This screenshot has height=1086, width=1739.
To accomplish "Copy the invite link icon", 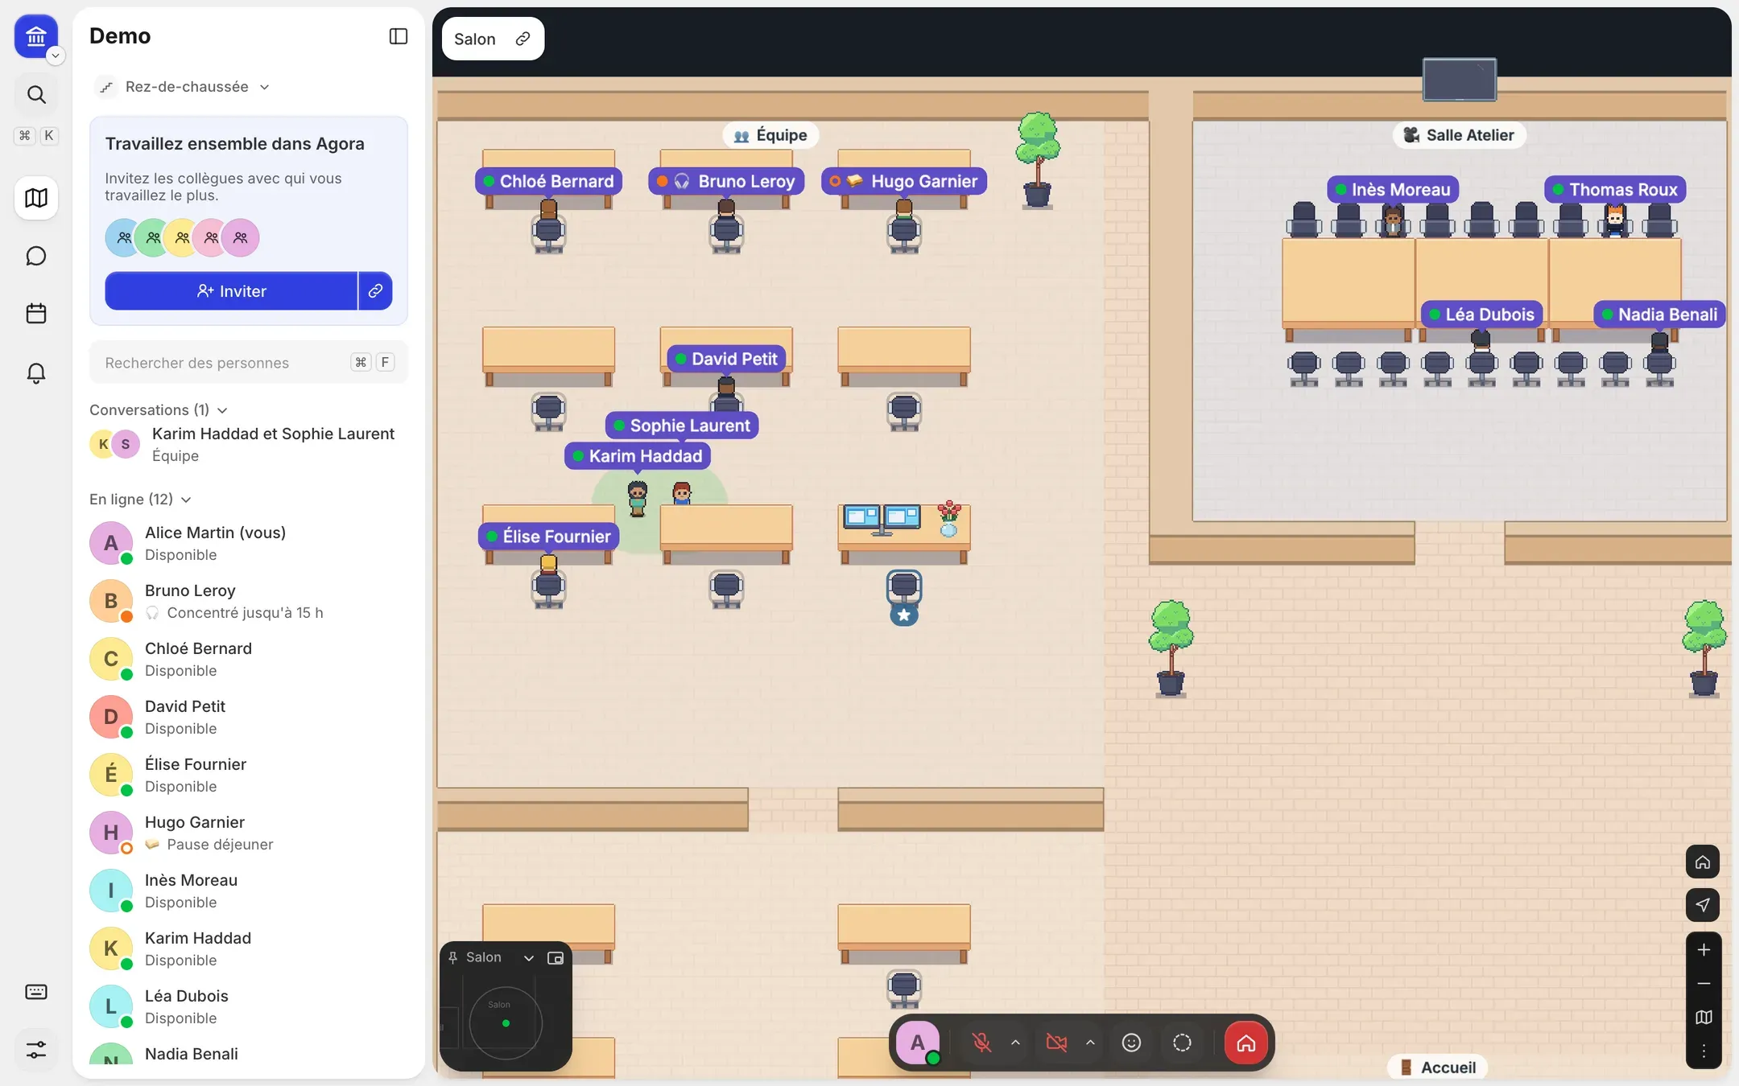I will [x=375, y=290].
